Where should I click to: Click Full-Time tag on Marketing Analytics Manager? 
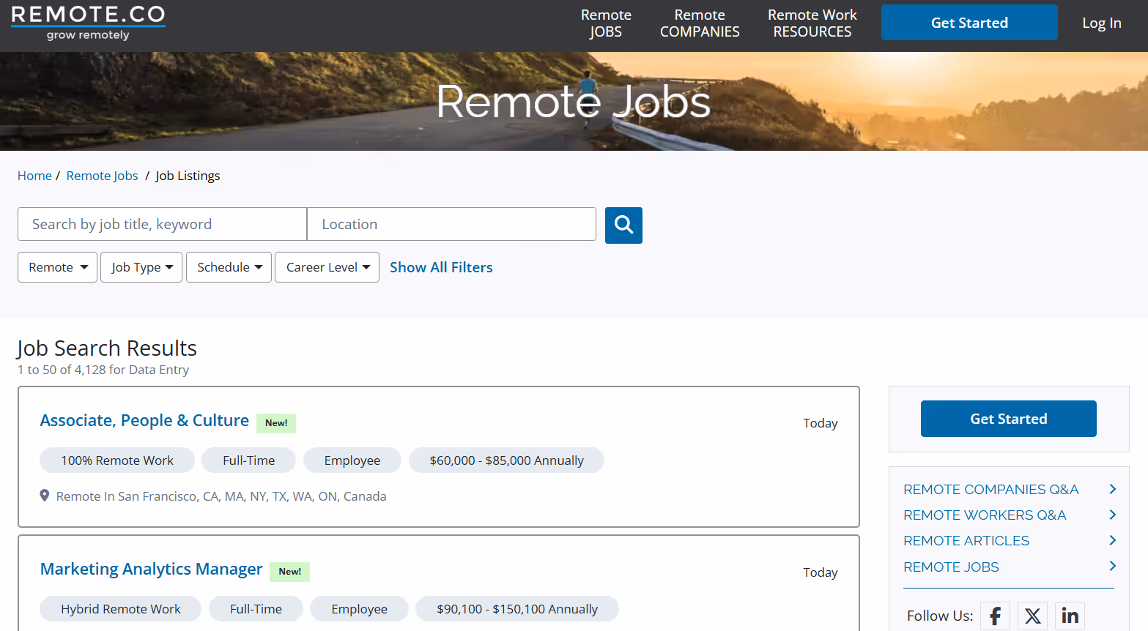point(256,609)
